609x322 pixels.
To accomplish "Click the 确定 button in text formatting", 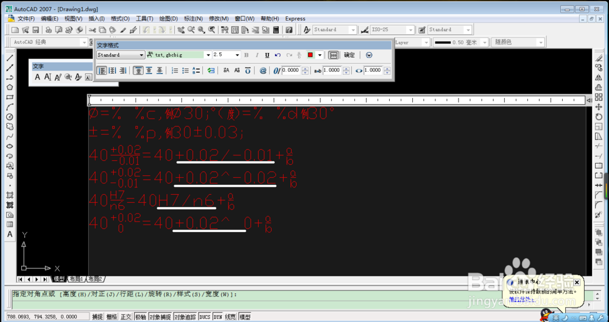I will (349, 55).
